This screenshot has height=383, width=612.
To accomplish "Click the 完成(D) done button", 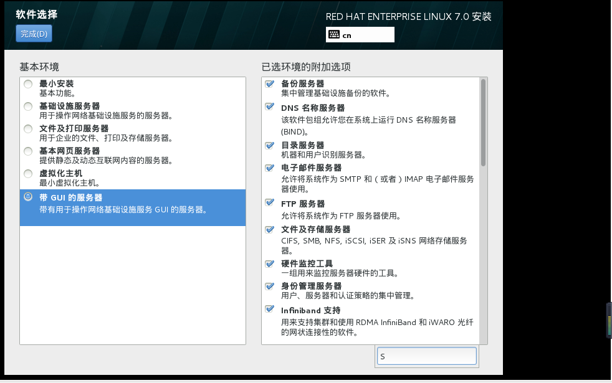I will pyautogui.click(x=34, y=34).
